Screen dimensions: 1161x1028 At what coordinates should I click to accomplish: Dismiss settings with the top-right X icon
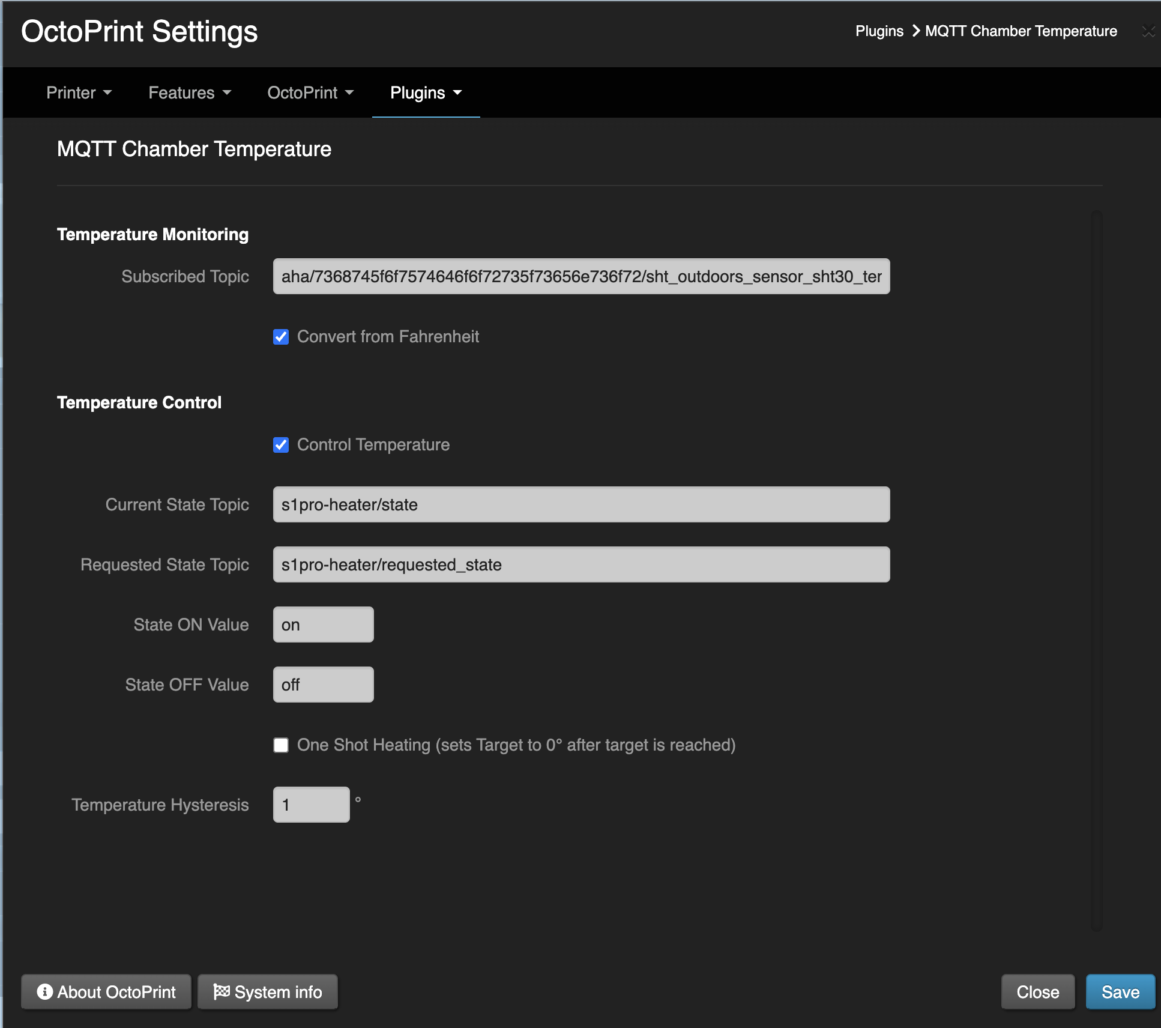pos(1148,32)
